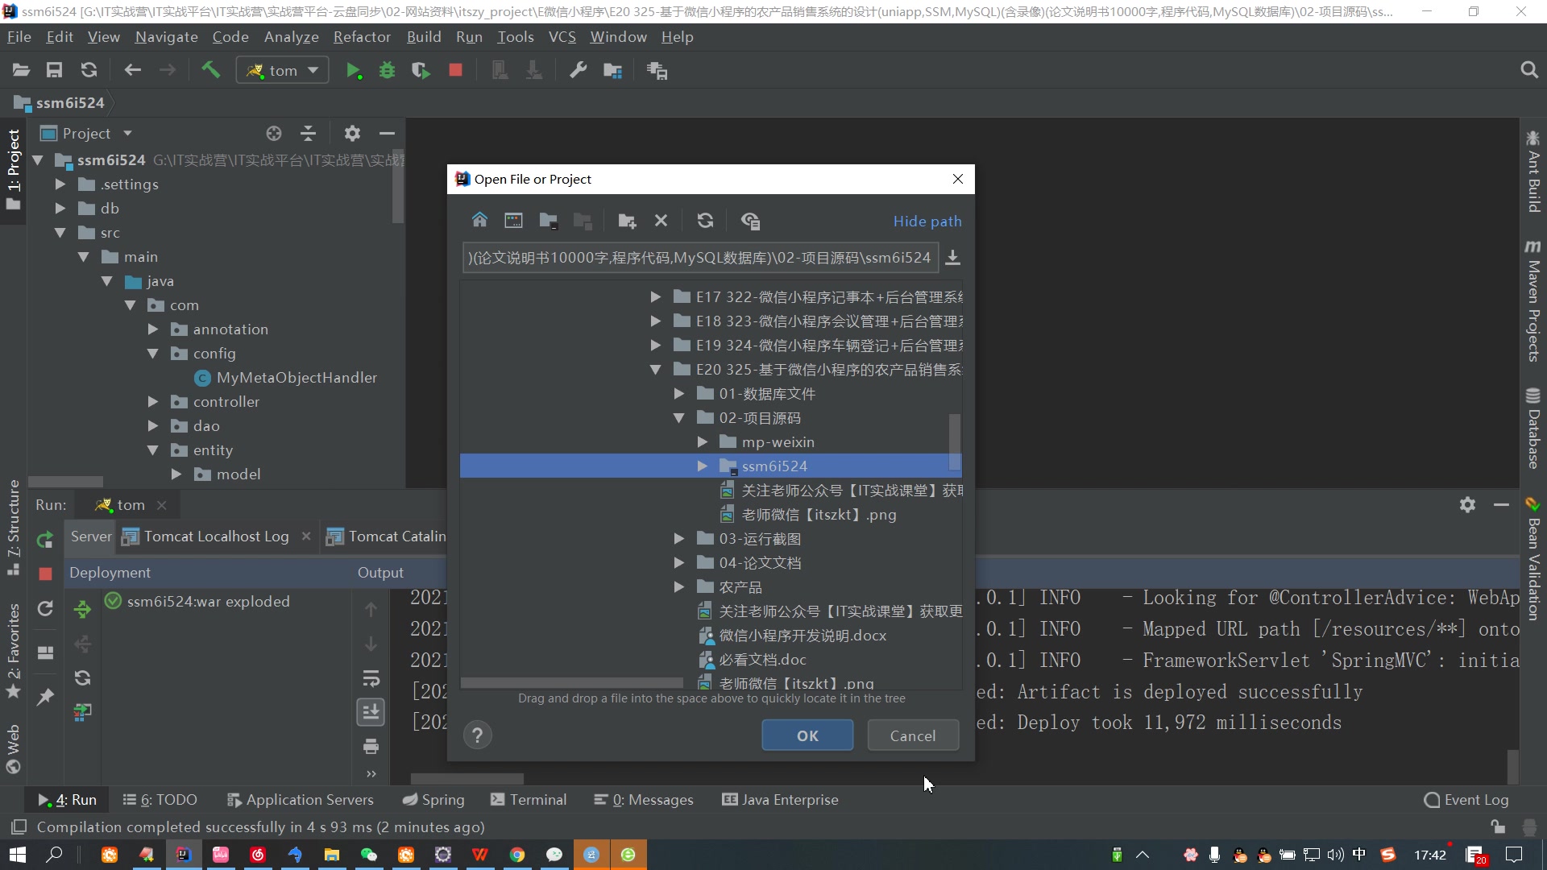Expand controller package in Project tree
Viewport: 1547px width, 870px height.
point(153,402)
